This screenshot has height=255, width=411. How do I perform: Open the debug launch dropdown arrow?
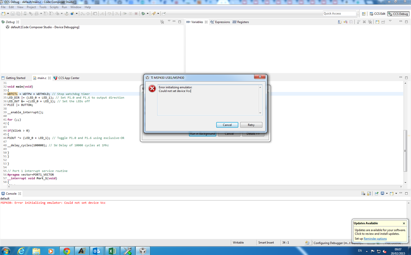tap(147, 14)
